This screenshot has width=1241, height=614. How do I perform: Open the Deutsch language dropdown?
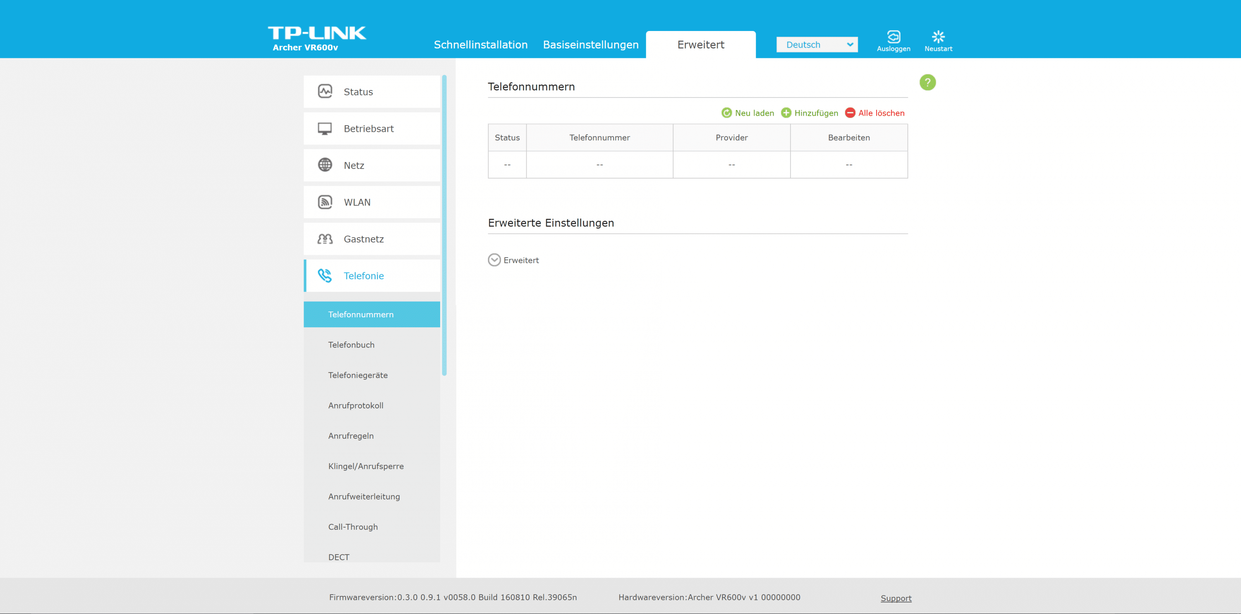pos(817,45)
